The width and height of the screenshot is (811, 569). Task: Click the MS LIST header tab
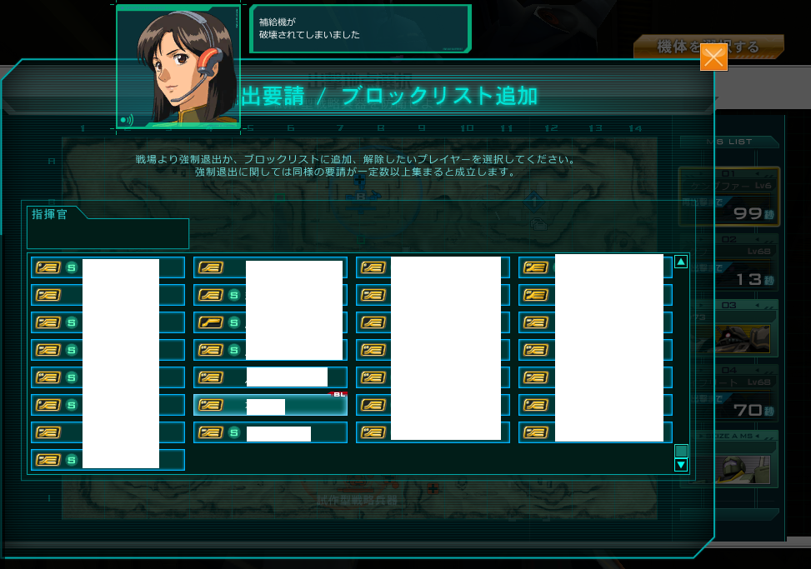(x=729, y=142)
